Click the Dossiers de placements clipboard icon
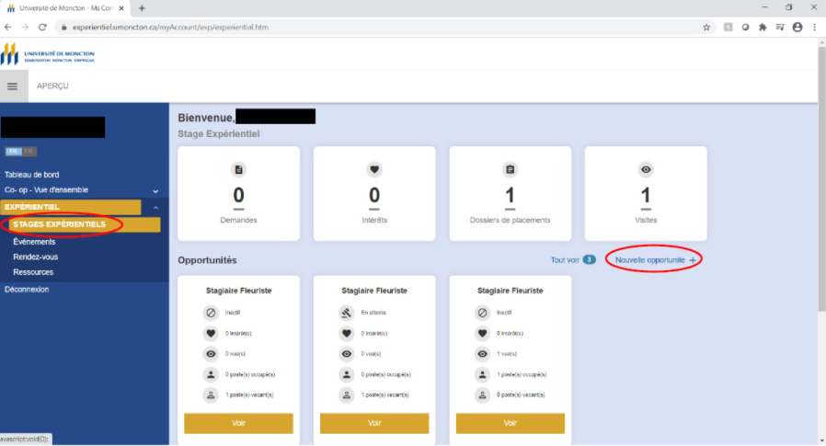This screenshot has width=826, height=446. [510, 169]
